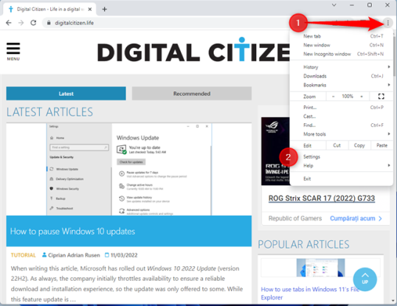Click calendar icon beside 11/03/2022
Image resolution: width=397 pixels, height=306 pixels.
click(x=107, y=255)
